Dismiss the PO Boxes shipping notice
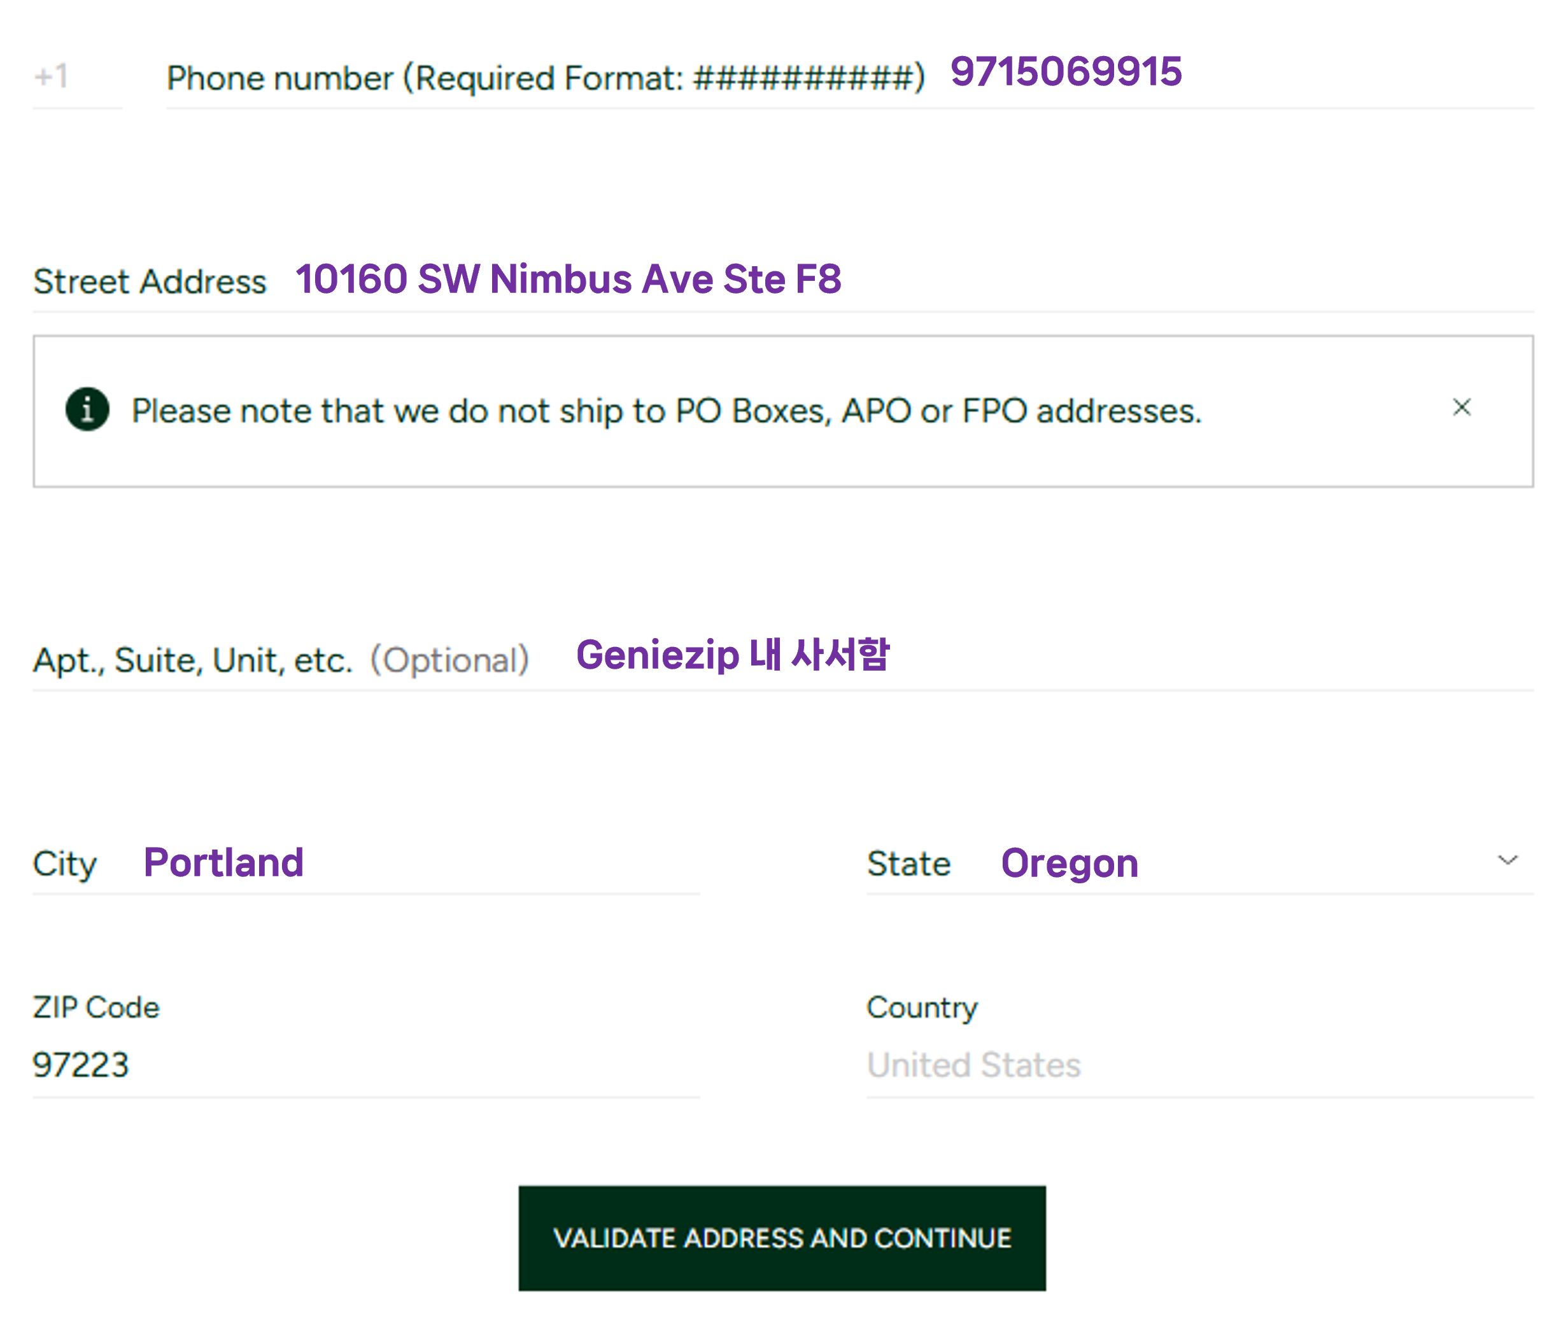This screenshot has width=1554, height=1324. coord(1461,408)
